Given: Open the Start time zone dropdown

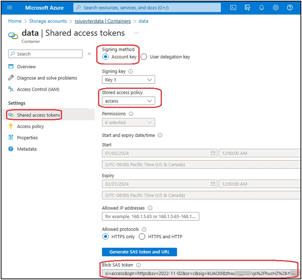Looking at the screenshot, I should (x=201, y=165).
